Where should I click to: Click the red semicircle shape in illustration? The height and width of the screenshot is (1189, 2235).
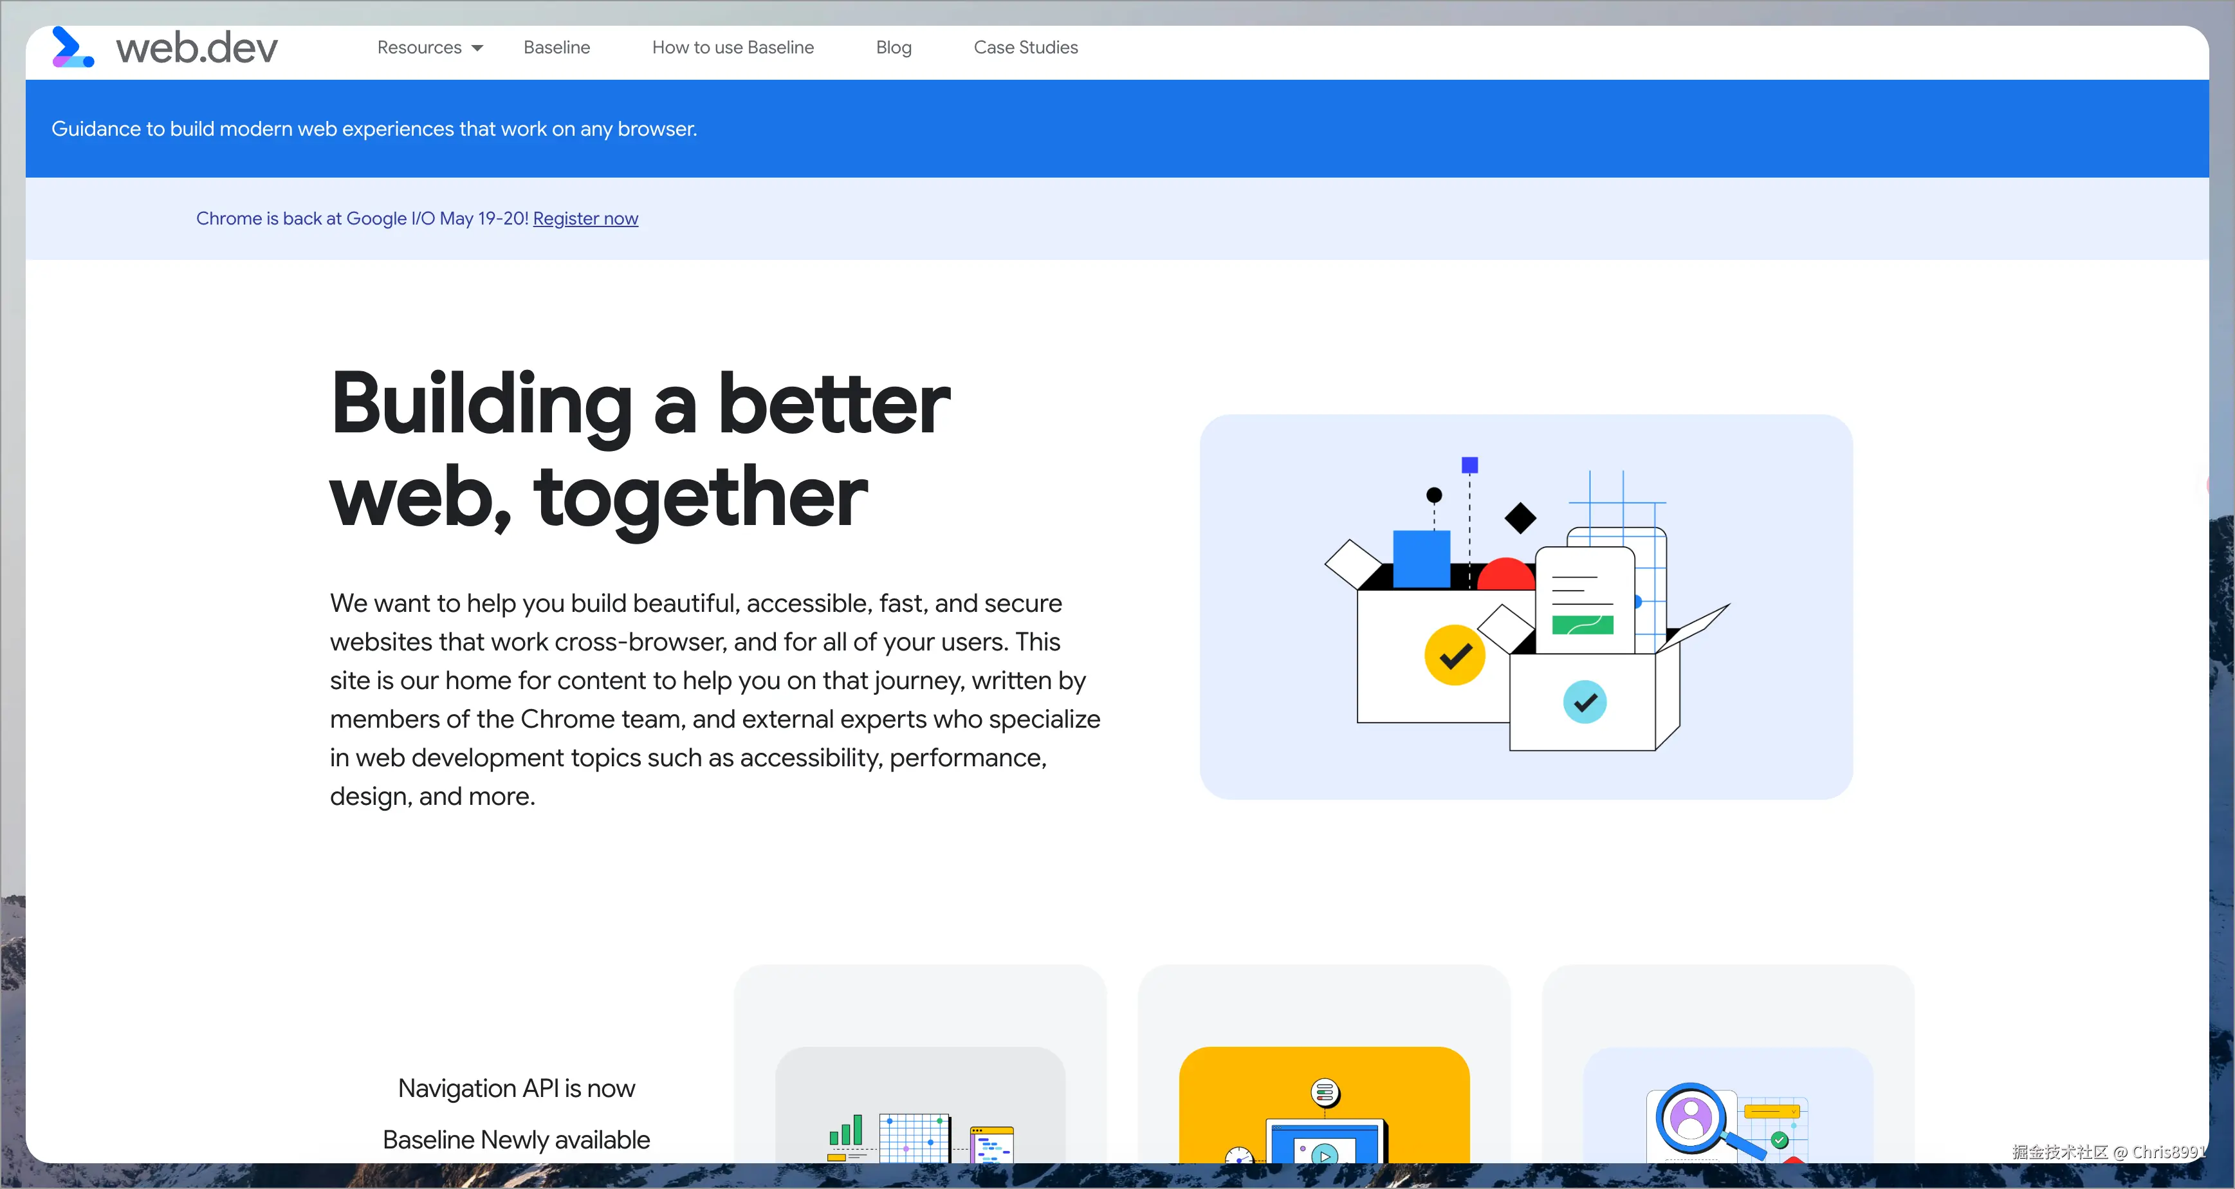point(1505,575)
